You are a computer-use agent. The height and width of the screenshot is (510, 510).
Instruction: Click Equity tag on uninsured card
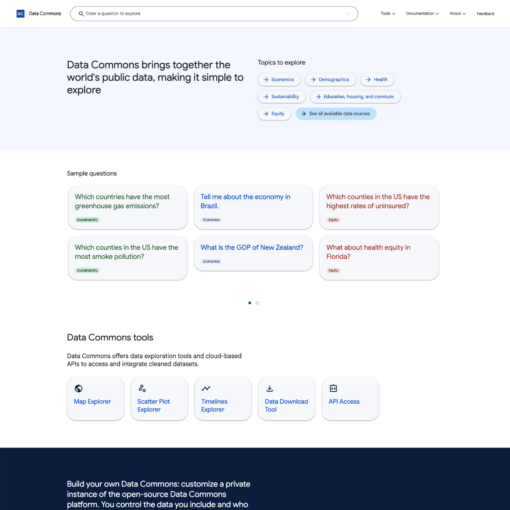tap(333, 220)
